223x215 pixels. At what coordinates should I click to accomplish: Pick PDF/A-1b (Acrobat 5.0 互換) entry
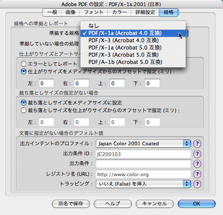coord(133,62)
